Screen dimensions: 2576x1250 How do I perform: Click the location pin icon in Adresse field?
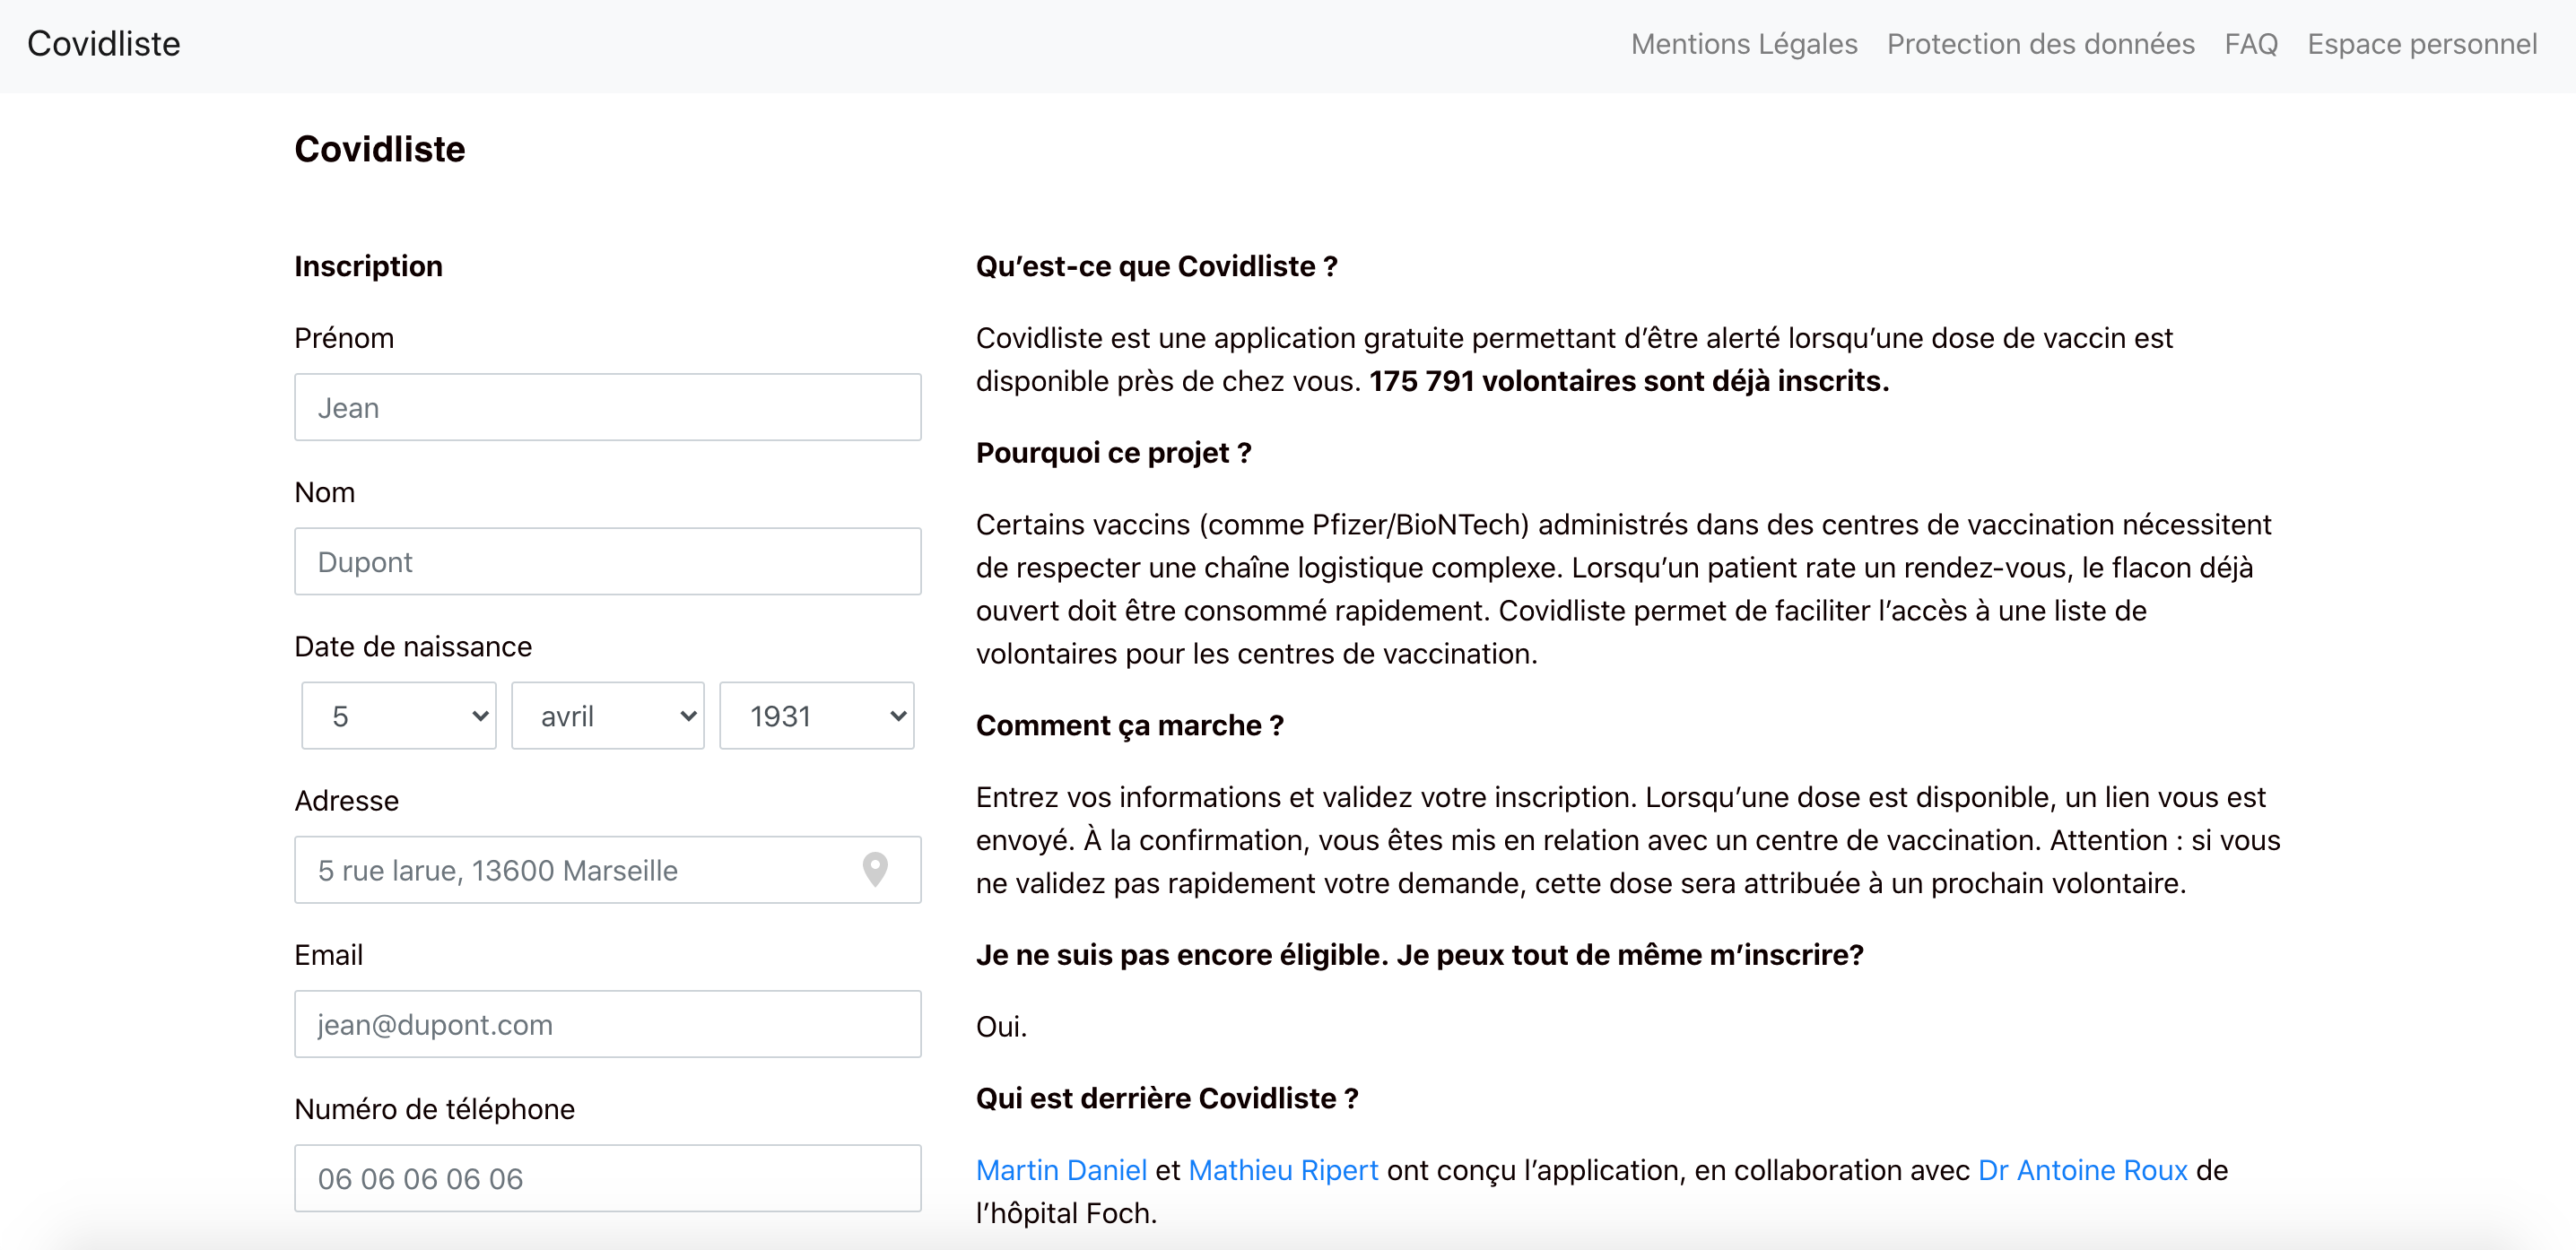(875, 869)
